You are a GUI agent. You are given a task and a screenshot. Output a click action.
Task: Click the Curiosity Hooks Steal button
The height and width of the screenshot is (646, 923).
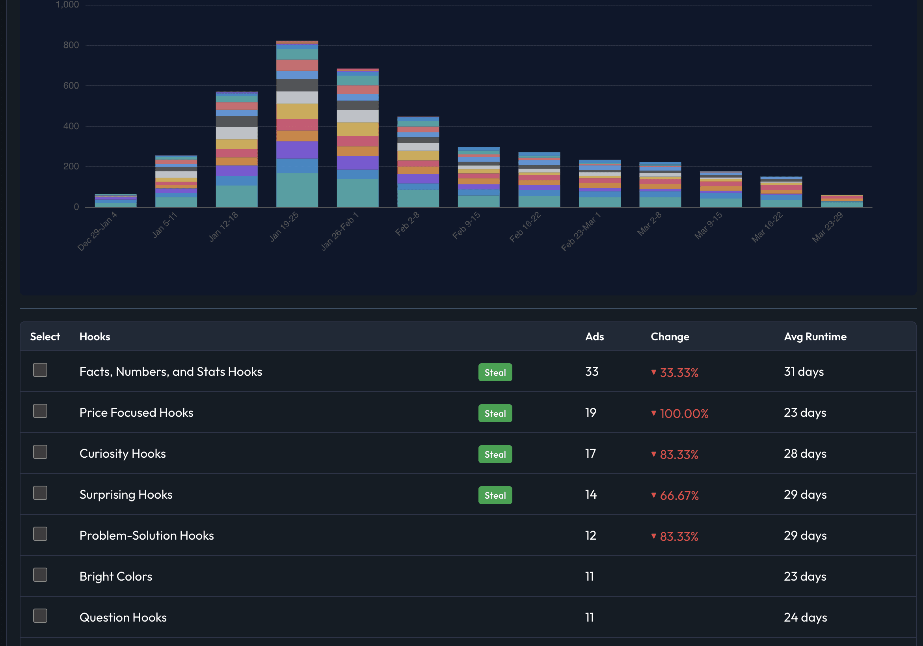(x=495, y=455)
